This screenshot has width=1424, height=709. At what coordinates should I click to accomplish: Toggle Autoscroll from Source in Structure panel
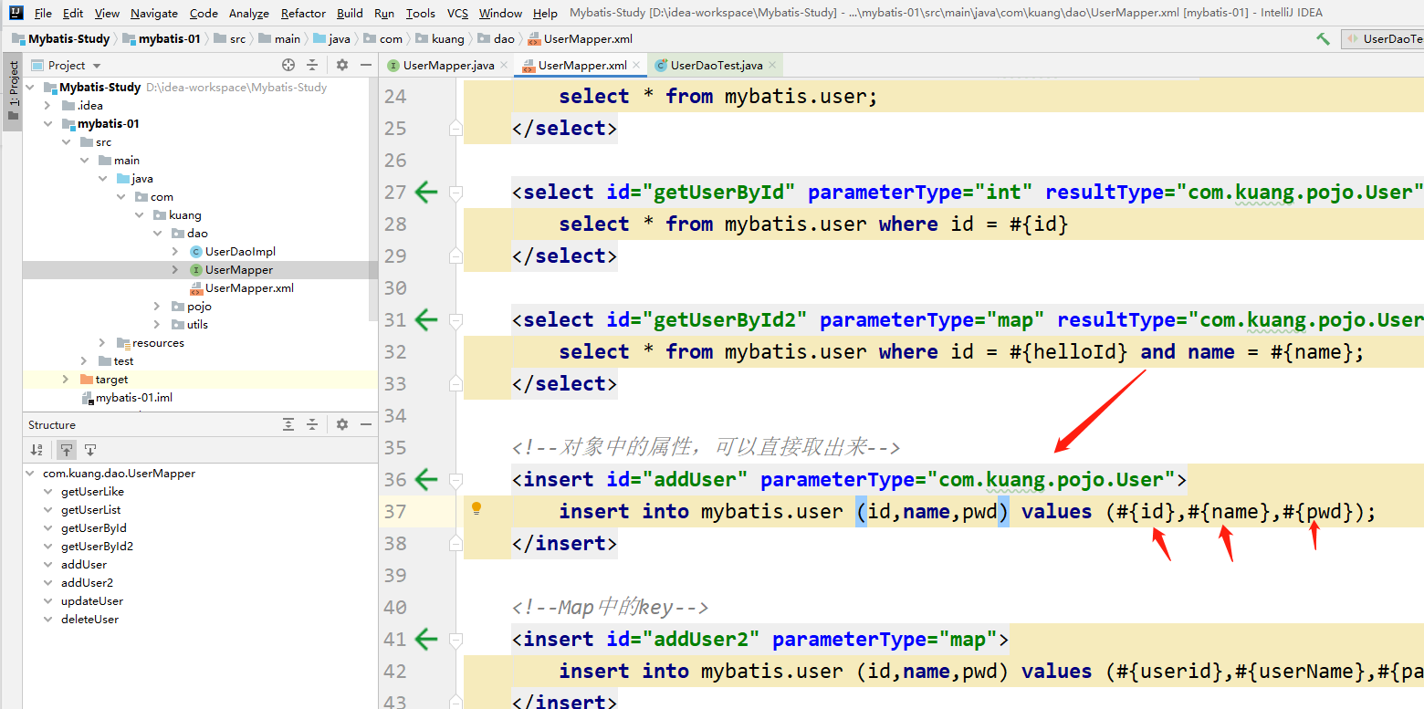click(90, 449)
